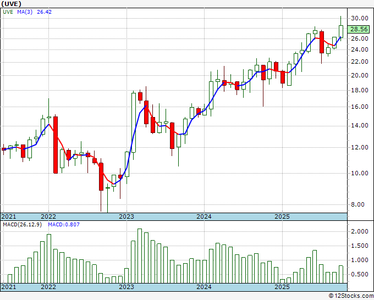Screen dimensions: 374x300
Task: Click 2023 on the MACD timeline
Action: (127, 287)
